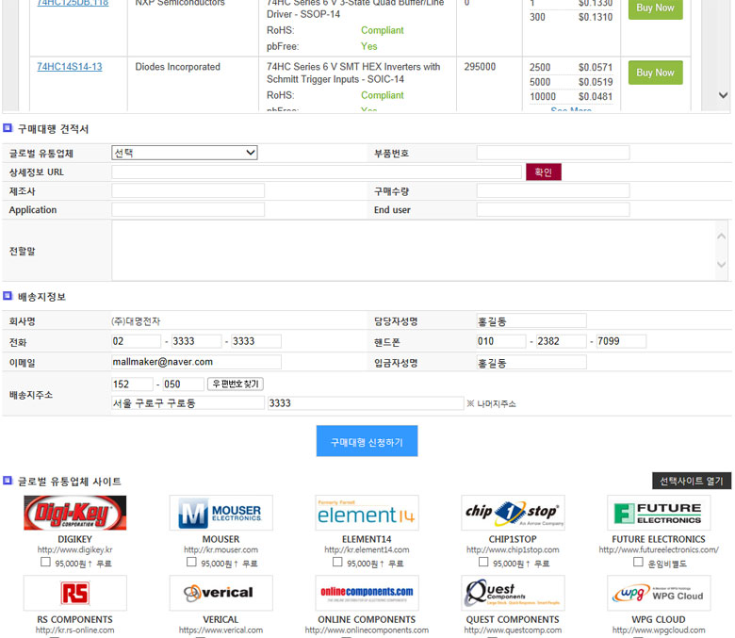The width and height of the screenshot is (735, 638).
Task: Open the Verical logo
Action: coord(220,593)
